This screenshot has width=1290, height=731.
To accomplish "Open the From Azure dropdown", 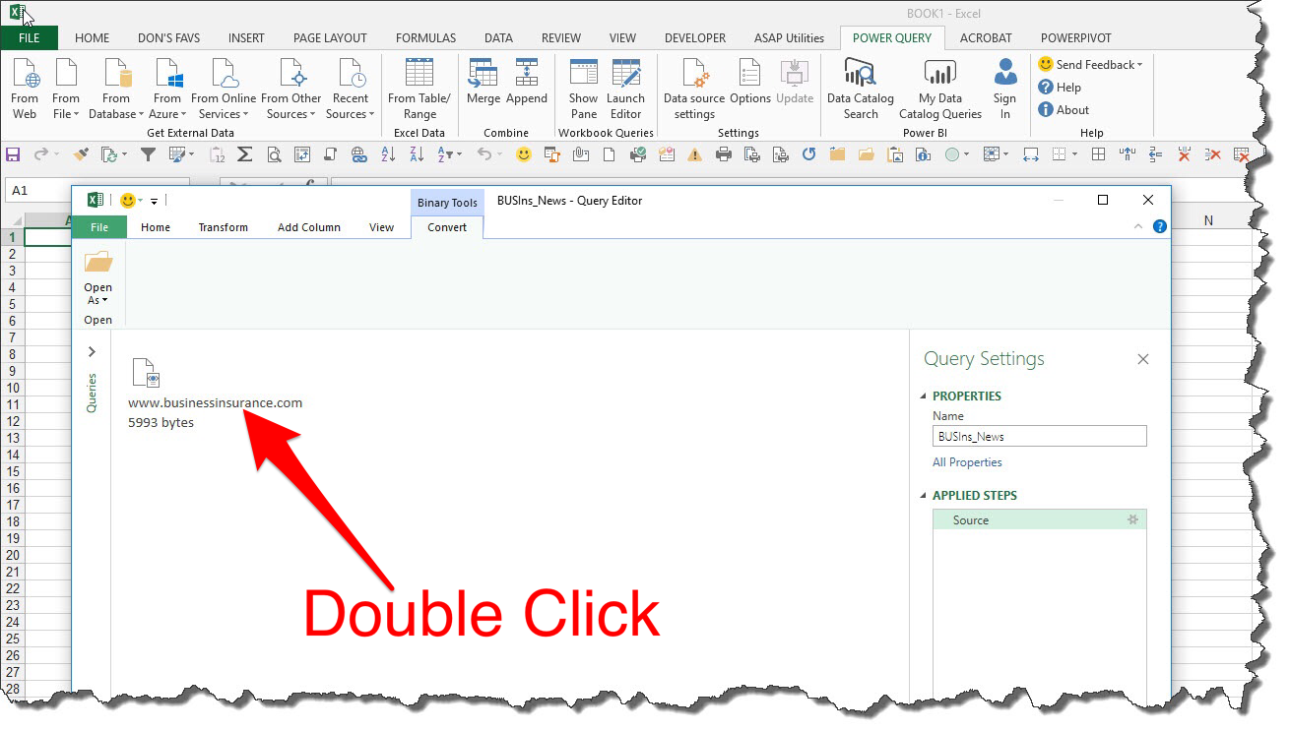I will click(x=166, y=87).
